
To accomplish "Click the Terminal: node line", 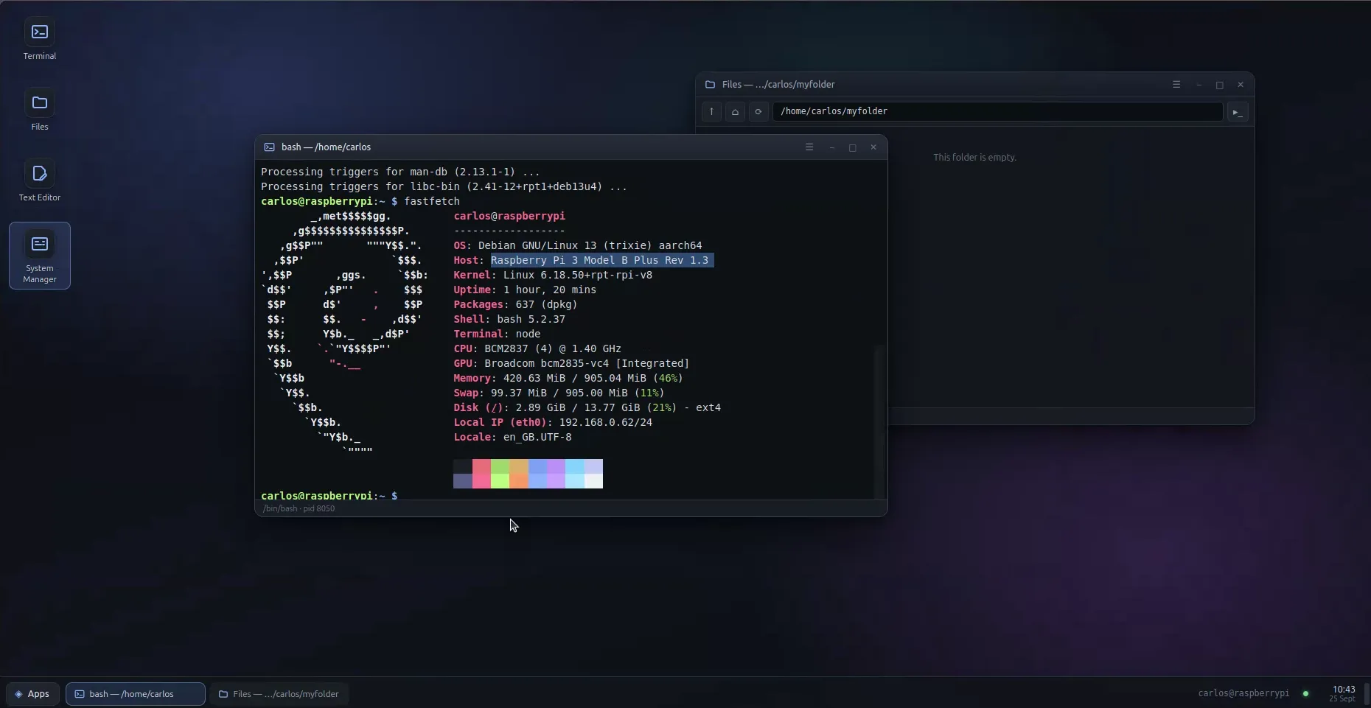I will [497, 334].
